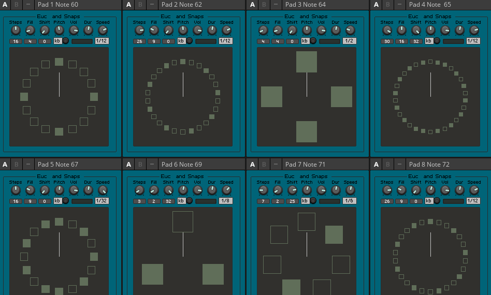This screenshot has height=295, width=491.
Task: Click the Shift knob on Pad 4
Action: point(416,31)
